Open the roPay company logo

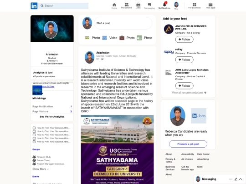tap(169, 52)
